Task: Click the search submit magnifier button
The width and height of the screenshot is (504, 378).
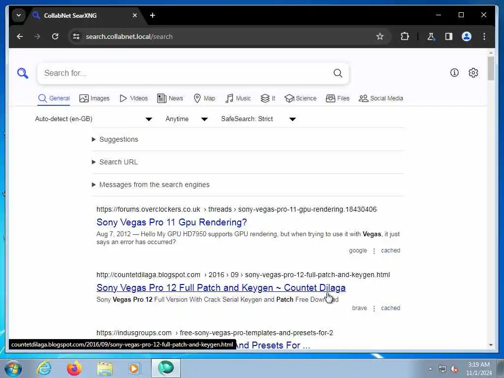Action: click(x=338, y=73)
